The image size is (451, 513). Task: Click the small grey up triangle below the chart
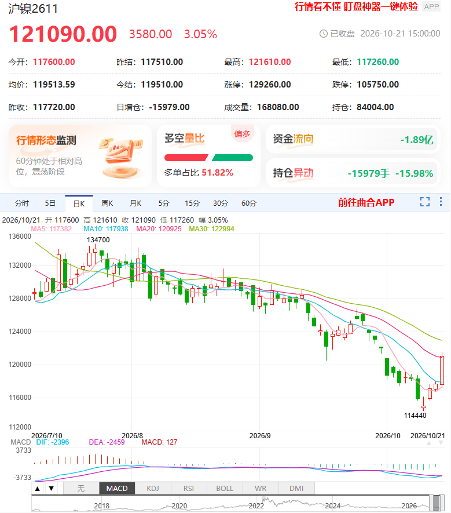point(429,443)
